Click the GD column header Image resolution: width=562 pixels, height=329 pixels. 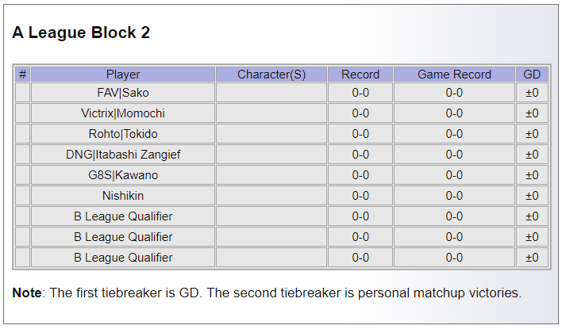(532, 75)
